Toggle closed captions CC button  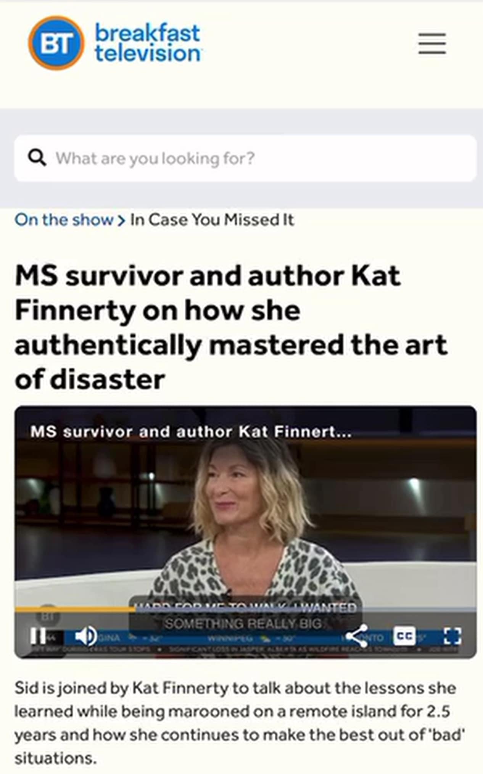[x=404, y=636]
